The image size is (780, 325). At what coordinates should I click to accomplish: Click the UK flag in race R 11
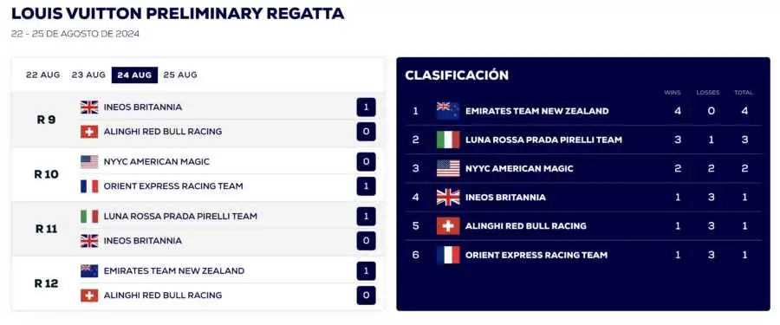pos(89,241)
